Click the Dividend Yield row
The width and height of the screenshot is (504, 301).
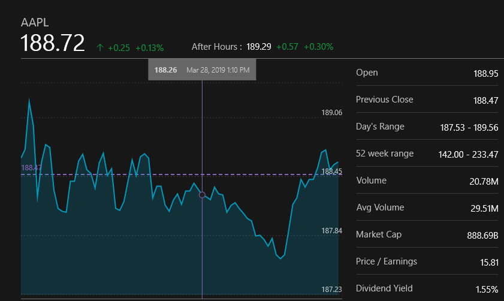pos(427,288)
